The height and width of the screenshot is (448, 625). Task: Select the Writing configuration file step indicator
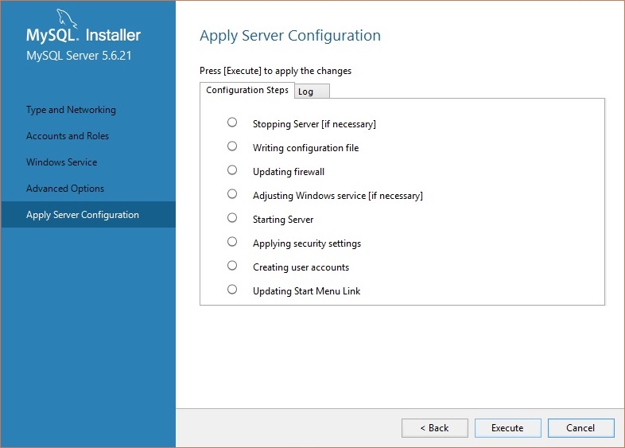tap(232, 146)
